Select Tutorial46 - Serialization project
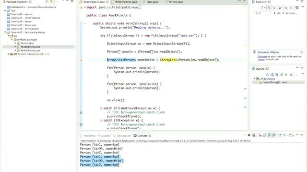 [24, 29]
